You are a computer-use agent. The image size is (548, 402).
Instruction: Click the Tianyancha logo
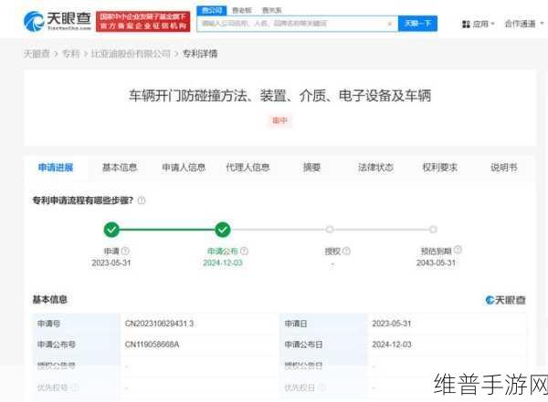(x=58, y=21)
